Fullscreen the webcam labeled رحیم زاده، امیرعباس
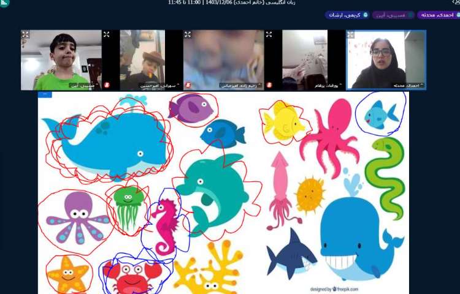The width and height of the screenshot is (460, 294). [x=188, y=34]
